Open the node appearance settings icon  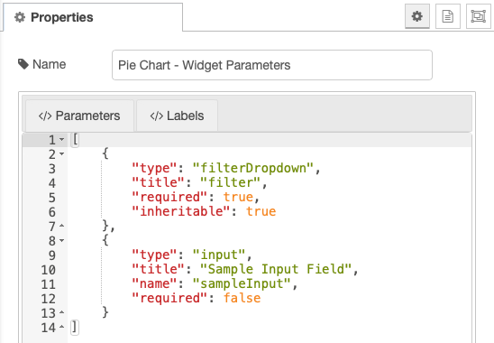[x=479, y=16]
